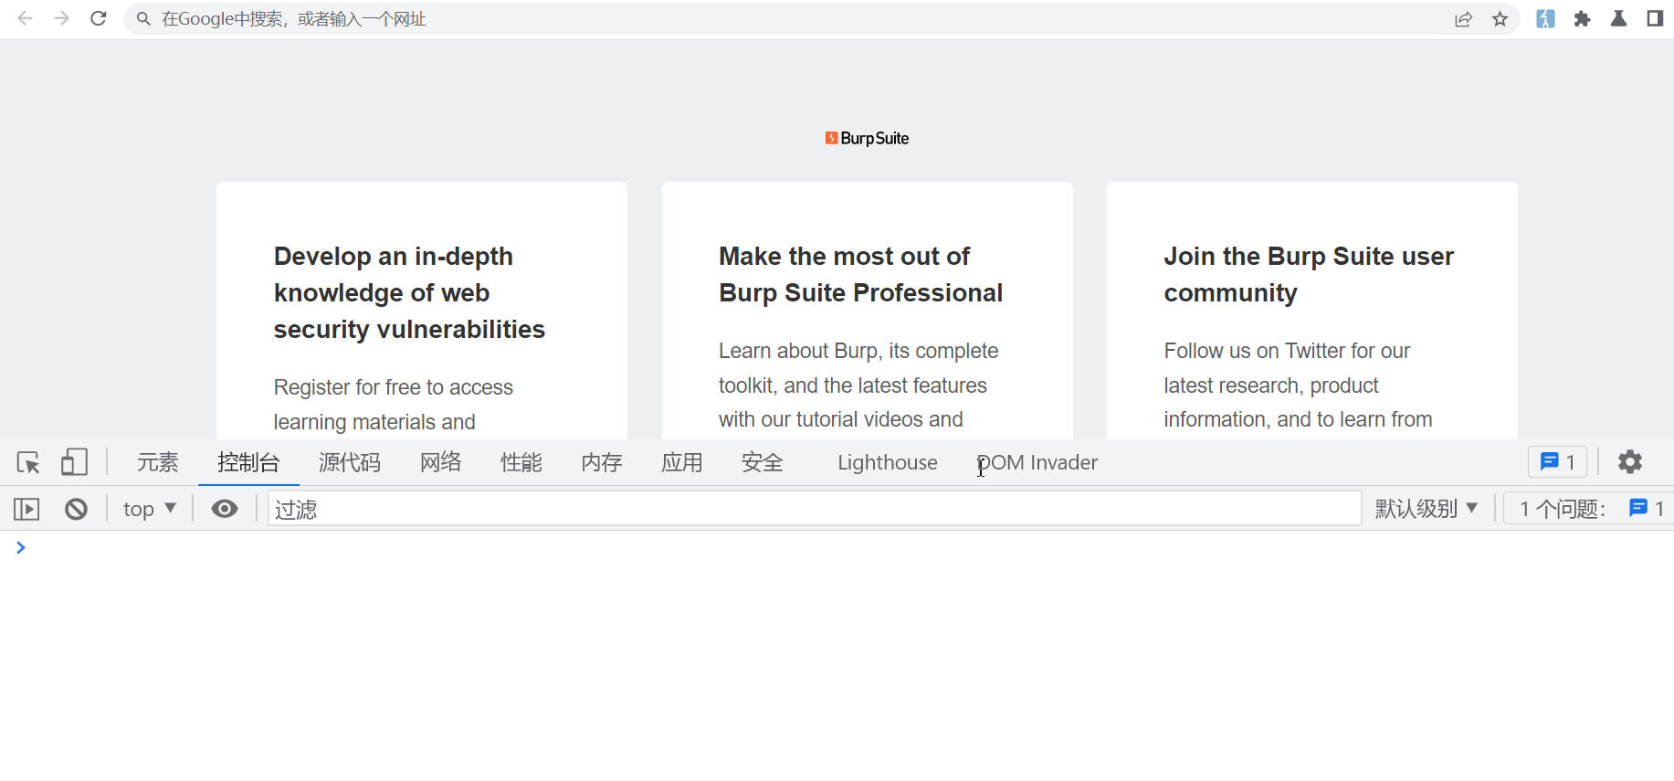
Task: Show the console sidebar panel
Action: point(26,509)
